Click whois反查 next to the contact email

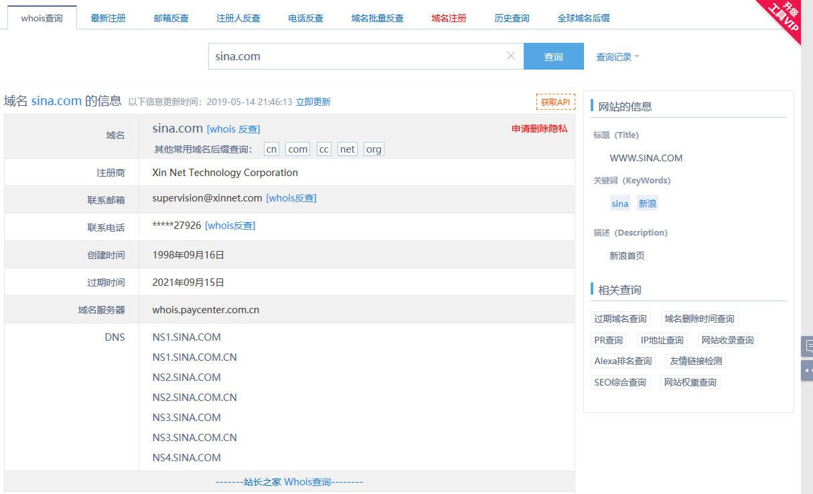(x=291, y=198)
